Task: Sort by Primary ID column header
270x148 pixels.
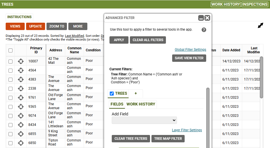Action: [x=36, y=50]
